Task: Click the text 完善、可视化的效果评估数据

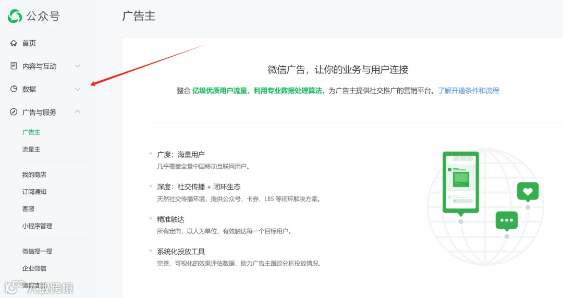Action: [197, 264]
